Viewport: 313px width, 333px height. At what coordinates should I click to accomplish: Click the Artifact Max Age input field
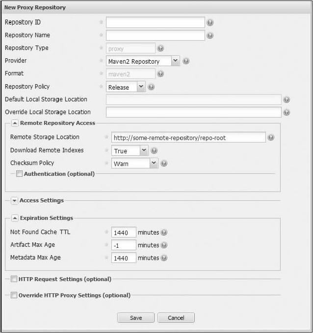124,245
